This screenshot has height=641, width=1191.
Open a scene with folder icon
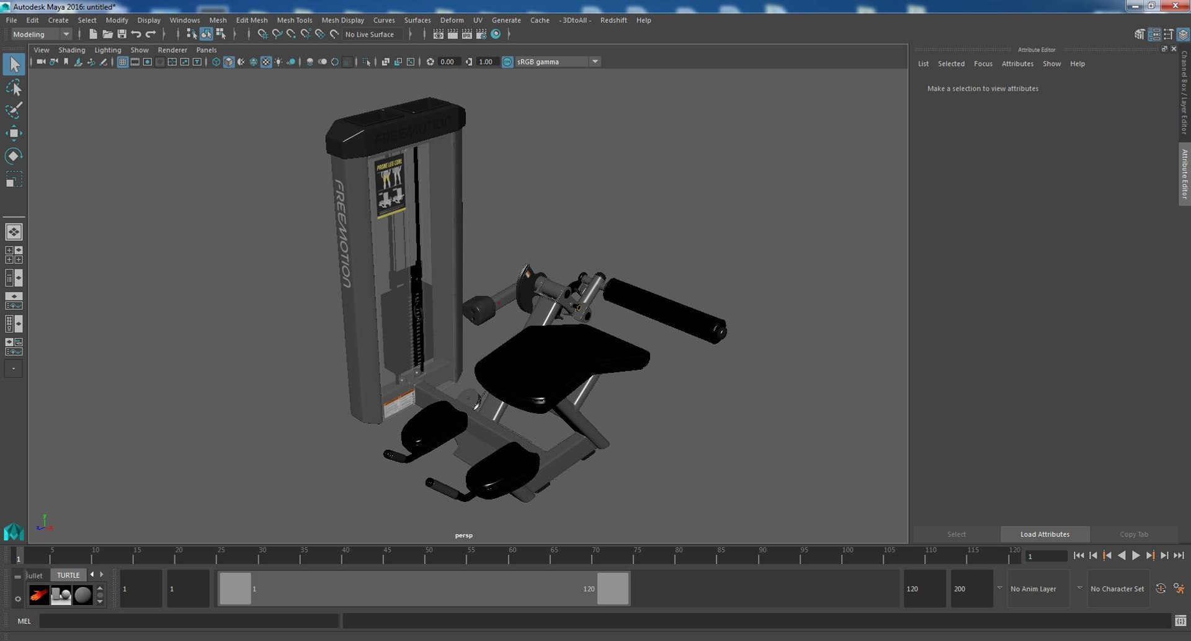107,34
